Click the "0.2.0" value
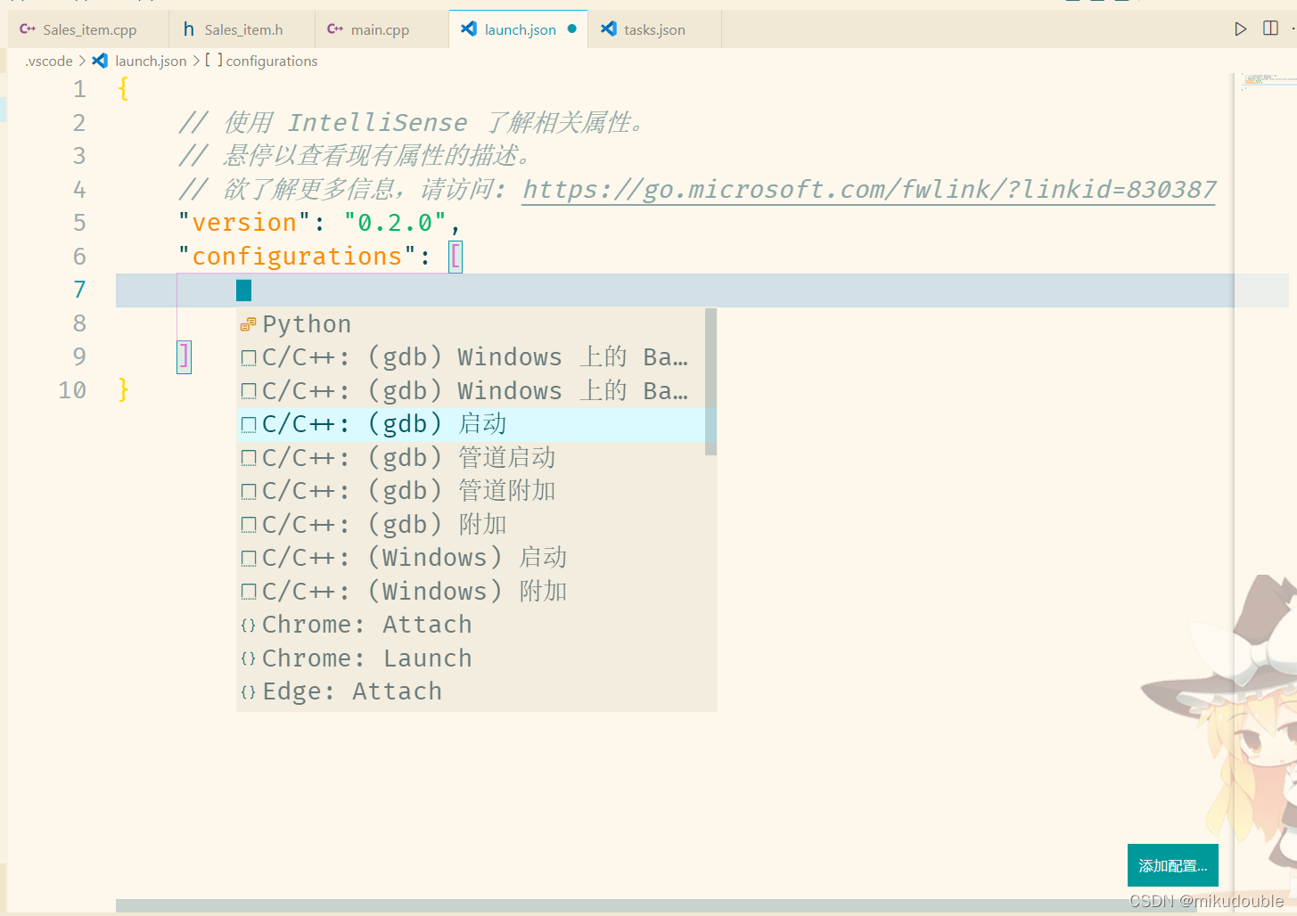Viewport: 1297px width, 916px height. point(395,223)
